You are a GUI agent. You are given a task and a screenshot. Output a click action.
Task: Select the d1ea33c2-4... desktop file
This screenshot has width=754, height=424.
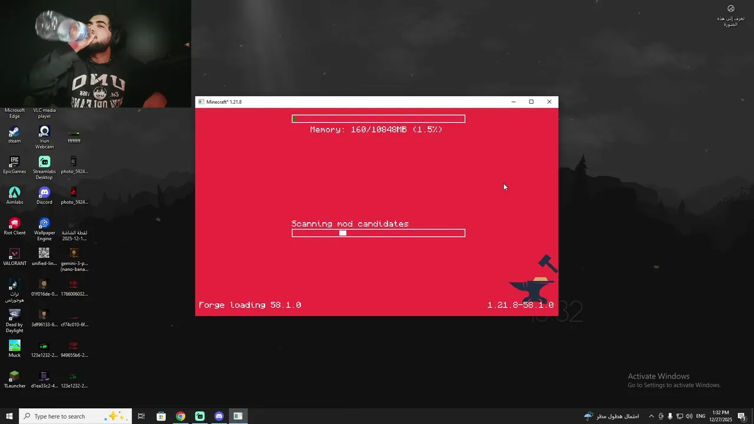(44, 380)
